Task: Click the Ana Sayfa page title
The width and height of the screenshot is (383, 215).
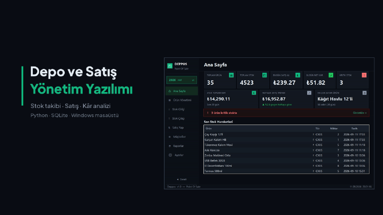Action: pyautogui.click(x=215, y=65)
